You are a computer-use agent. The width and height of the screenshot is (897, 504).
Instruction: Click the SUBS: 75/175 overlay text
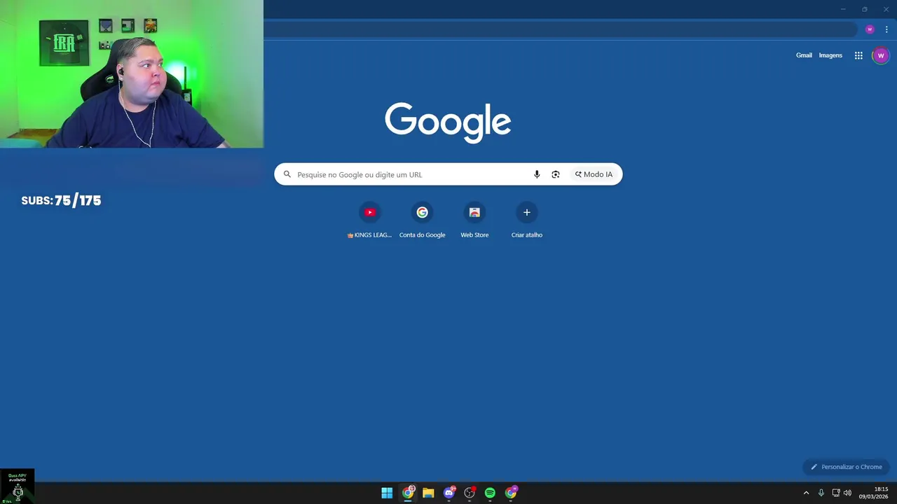[x=61, y=201]
